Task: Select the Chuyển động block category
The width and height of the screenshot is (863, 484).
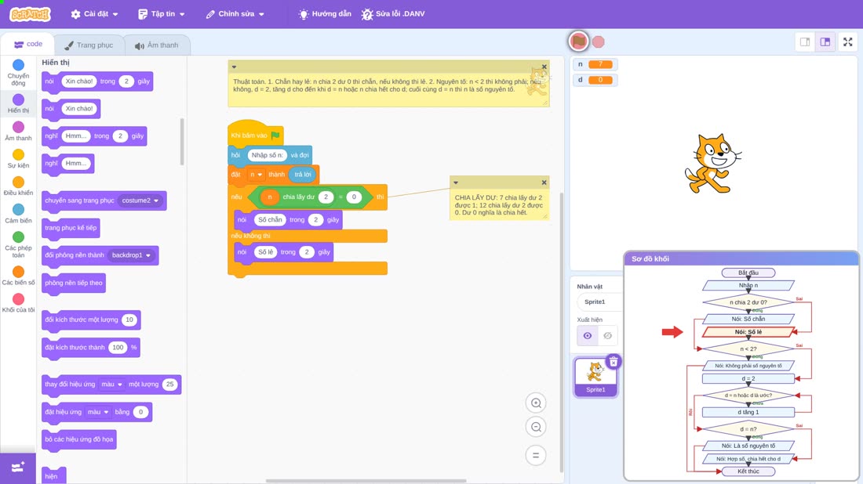Action: (18, 73)
